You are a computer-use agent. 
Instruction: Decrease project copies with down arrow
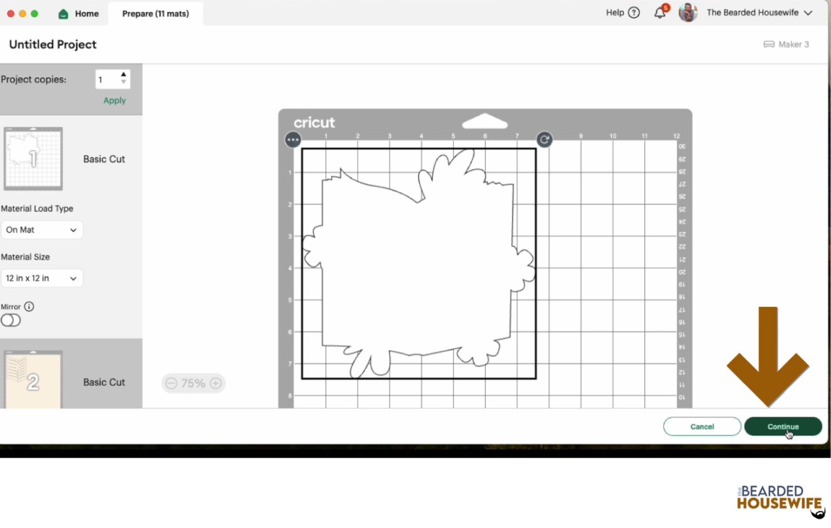coord(124,83)
